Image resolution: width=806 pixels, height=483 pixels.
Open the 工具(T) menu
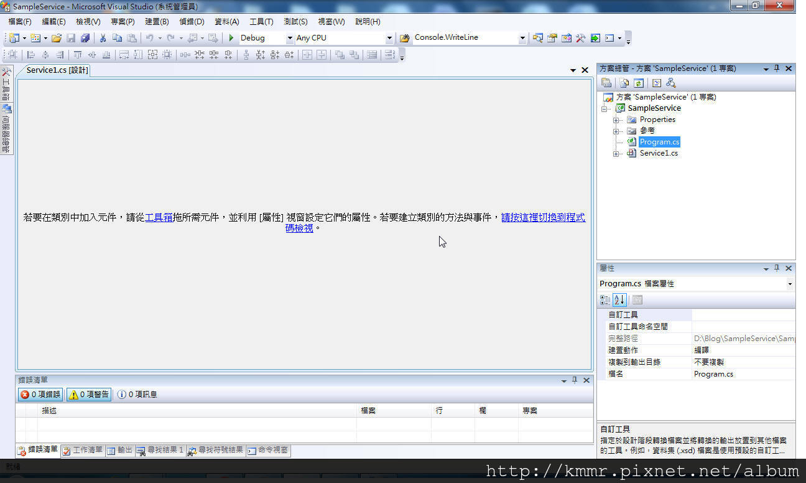click(x=261, y=21)
